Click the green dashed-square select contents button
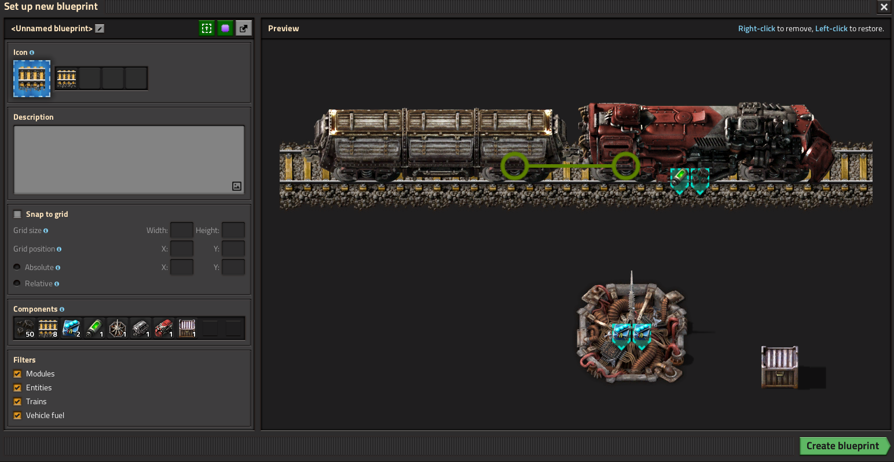This screenshot has width=894, height=462. tap(207, 28)
